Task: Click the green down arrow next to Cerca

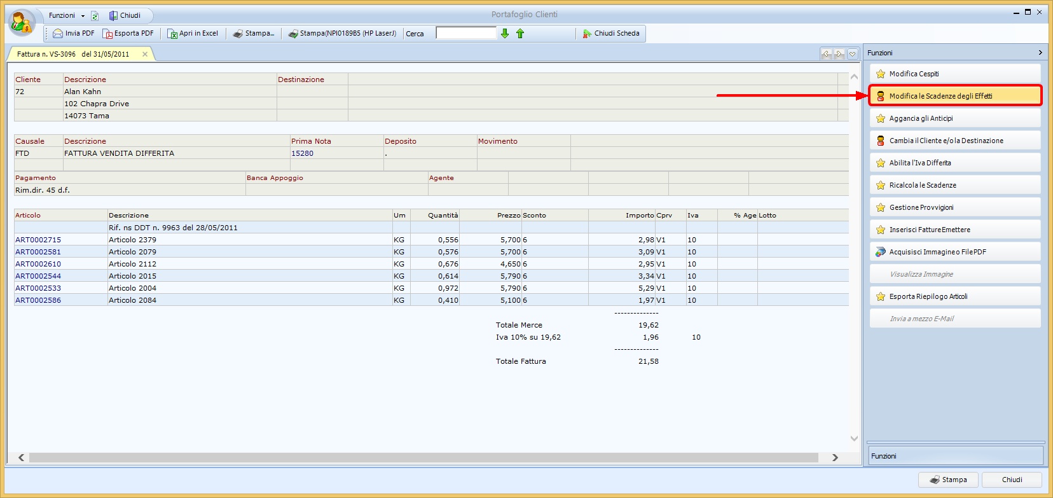Action: tap(505, 34)
